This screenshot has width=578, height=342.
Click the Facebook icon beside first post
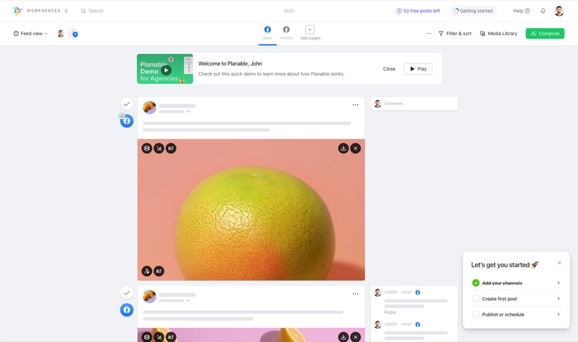click(x=127, y=121)
